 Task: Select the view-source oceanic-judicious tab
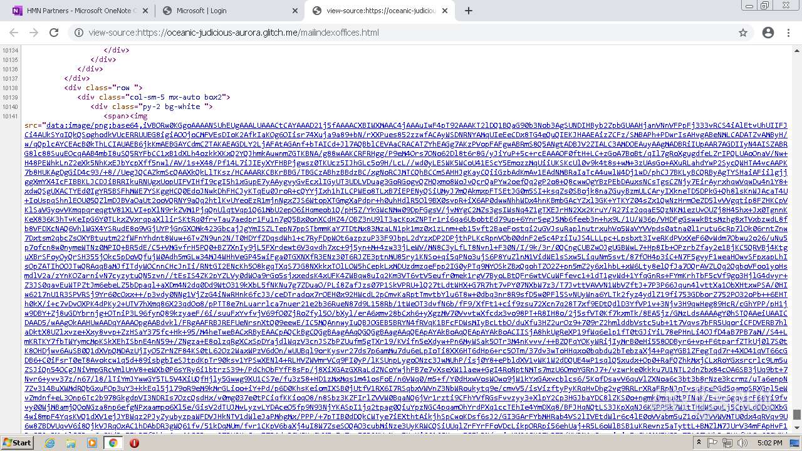380,11
